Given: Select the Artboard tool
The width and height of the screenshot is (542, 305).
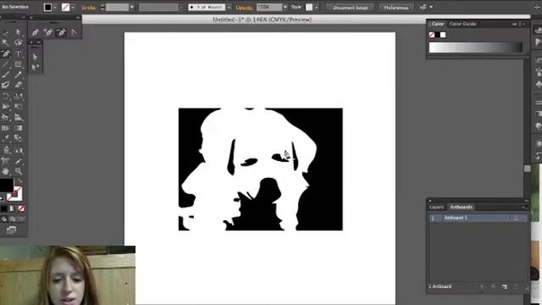Looking at the screenshot, I should (6, 160).
